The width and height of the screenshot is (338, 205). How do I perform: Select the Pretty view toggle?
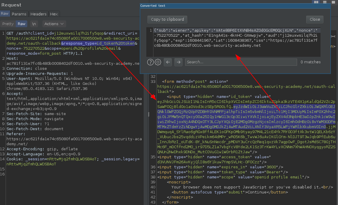click(8, 24)
